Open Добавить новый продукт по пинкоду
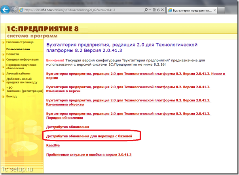239x175 pixels. tap(22, 80)
